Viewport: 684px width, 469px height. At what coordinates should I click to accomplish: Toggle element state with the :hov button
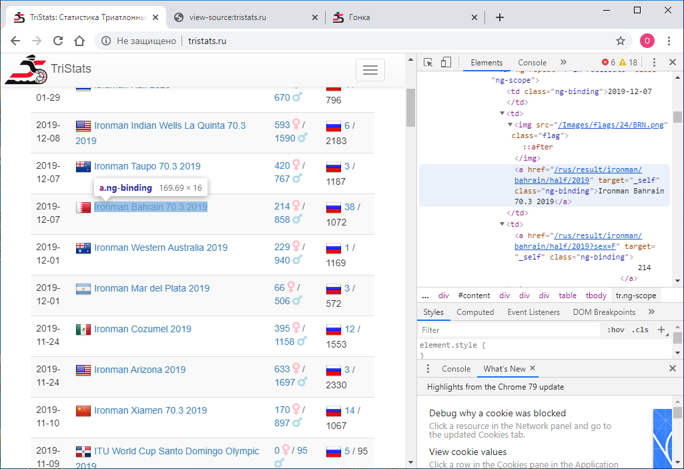tap(616, 329)
